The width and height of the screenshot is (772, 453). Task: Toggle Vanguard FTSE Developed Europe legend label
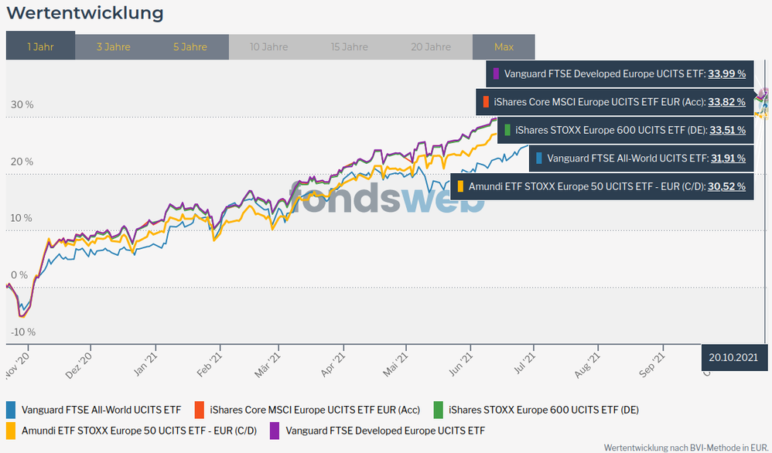385,430
